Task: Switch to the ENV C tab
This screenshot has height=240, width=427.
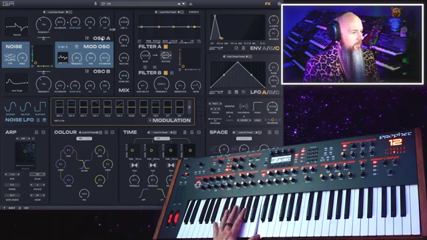Action: [x=278, y=48]
